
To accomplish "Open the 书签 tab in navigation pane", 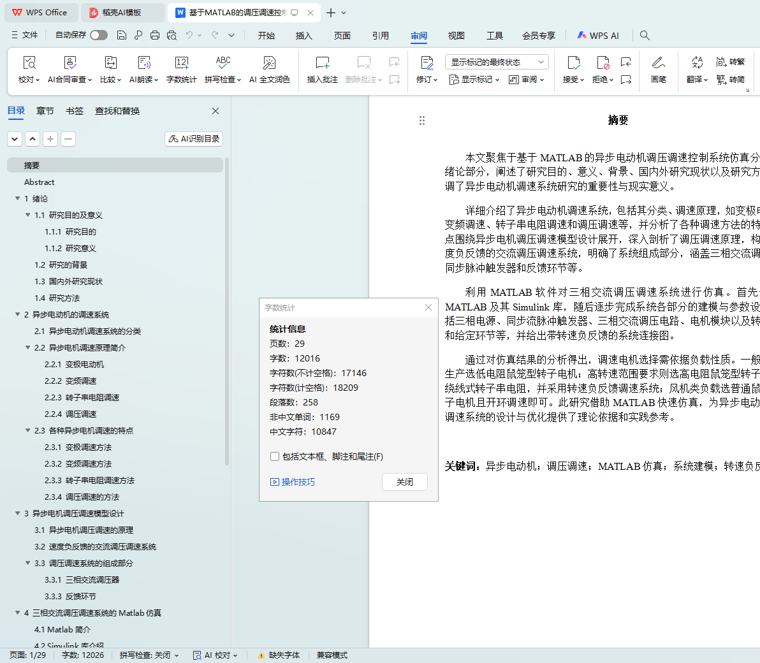I will [75, 111].
